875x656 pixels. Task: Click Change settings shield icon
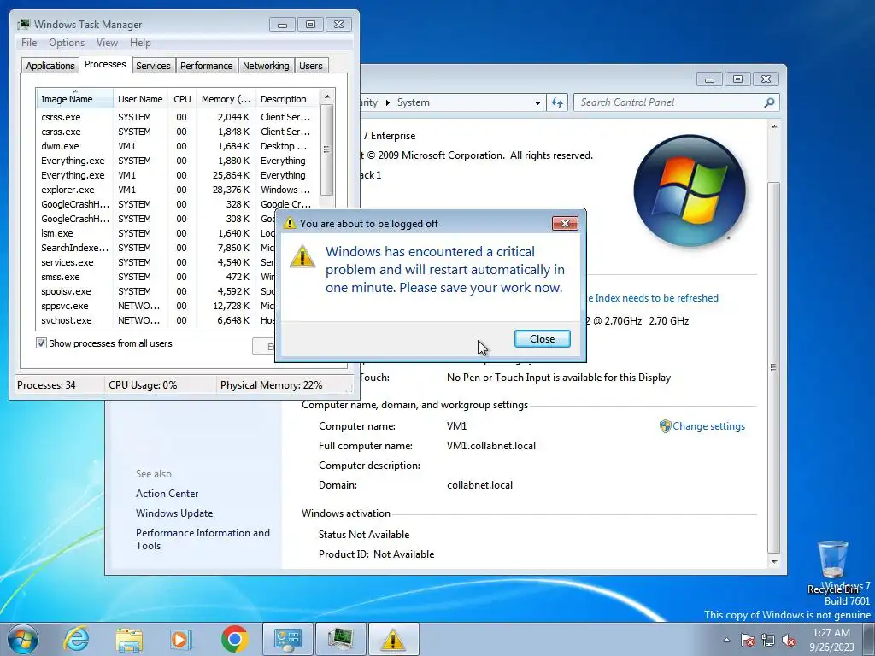[x=665, y=426]
